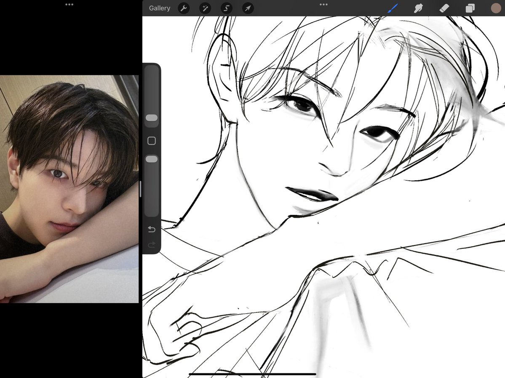The image size is (505, 378).
Task: Adjust the brush opacity slider handle
Action: point(152,159)
